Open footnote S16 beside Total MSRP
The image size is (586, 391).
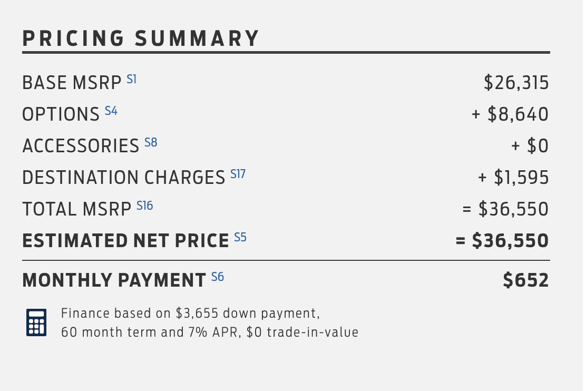144,206
